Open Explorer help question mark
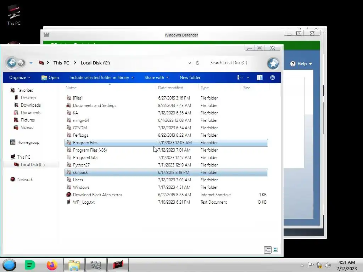The height and width of the screenshot is (272, 363). 273,78
